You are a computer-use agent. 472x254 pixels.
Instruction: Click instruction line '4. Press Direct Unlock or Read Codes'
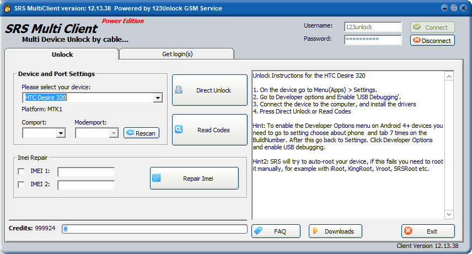[302, 111]
